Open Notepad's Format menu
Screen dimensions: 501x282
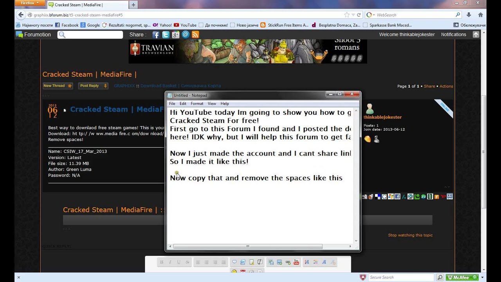pos(197,104)
